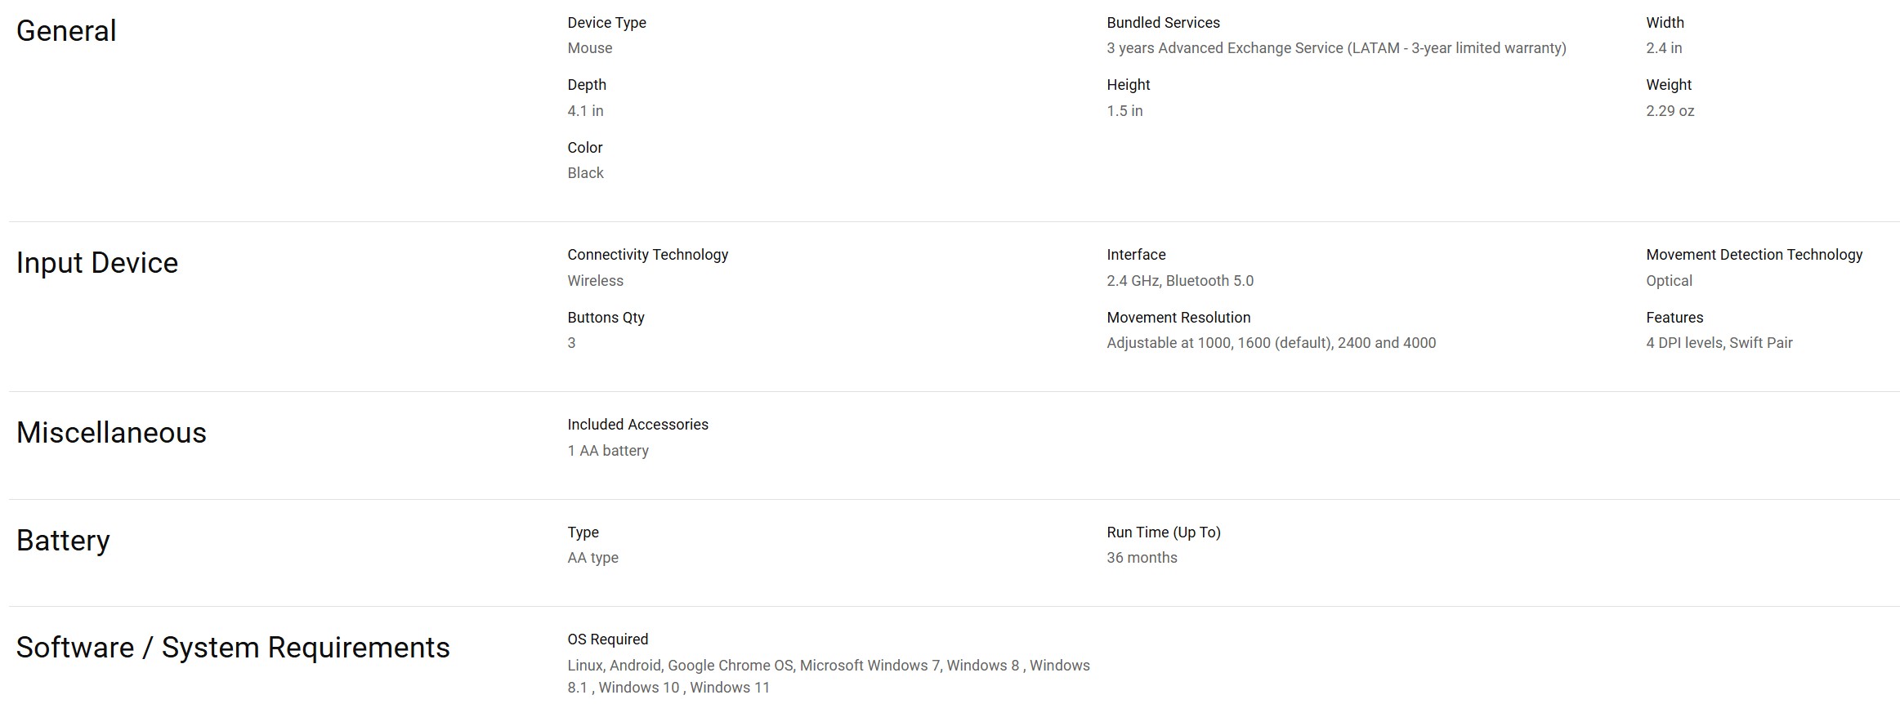
Task: Click the Height value 1.5 in
Action: click(1124, 111)
